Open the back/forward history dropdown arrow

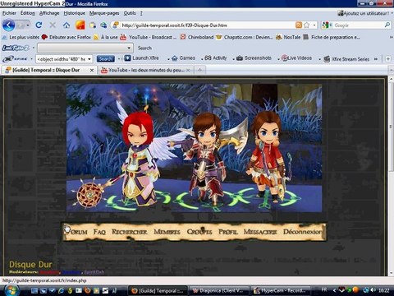coord(27,25)
